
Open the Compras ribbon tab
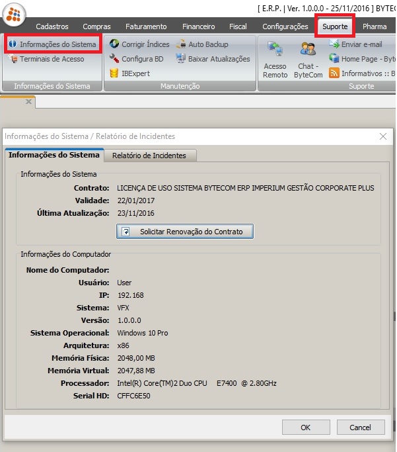[x=96, y=26]
